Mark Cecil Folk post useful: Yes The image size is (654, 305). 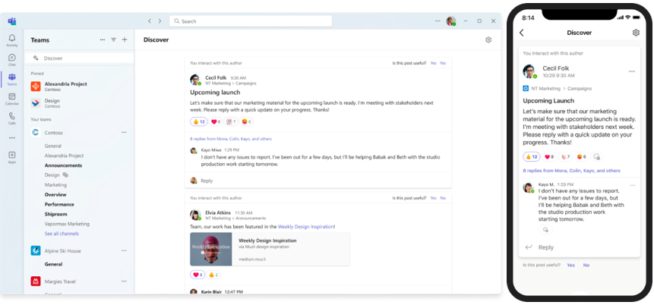(x=434, y=63)
